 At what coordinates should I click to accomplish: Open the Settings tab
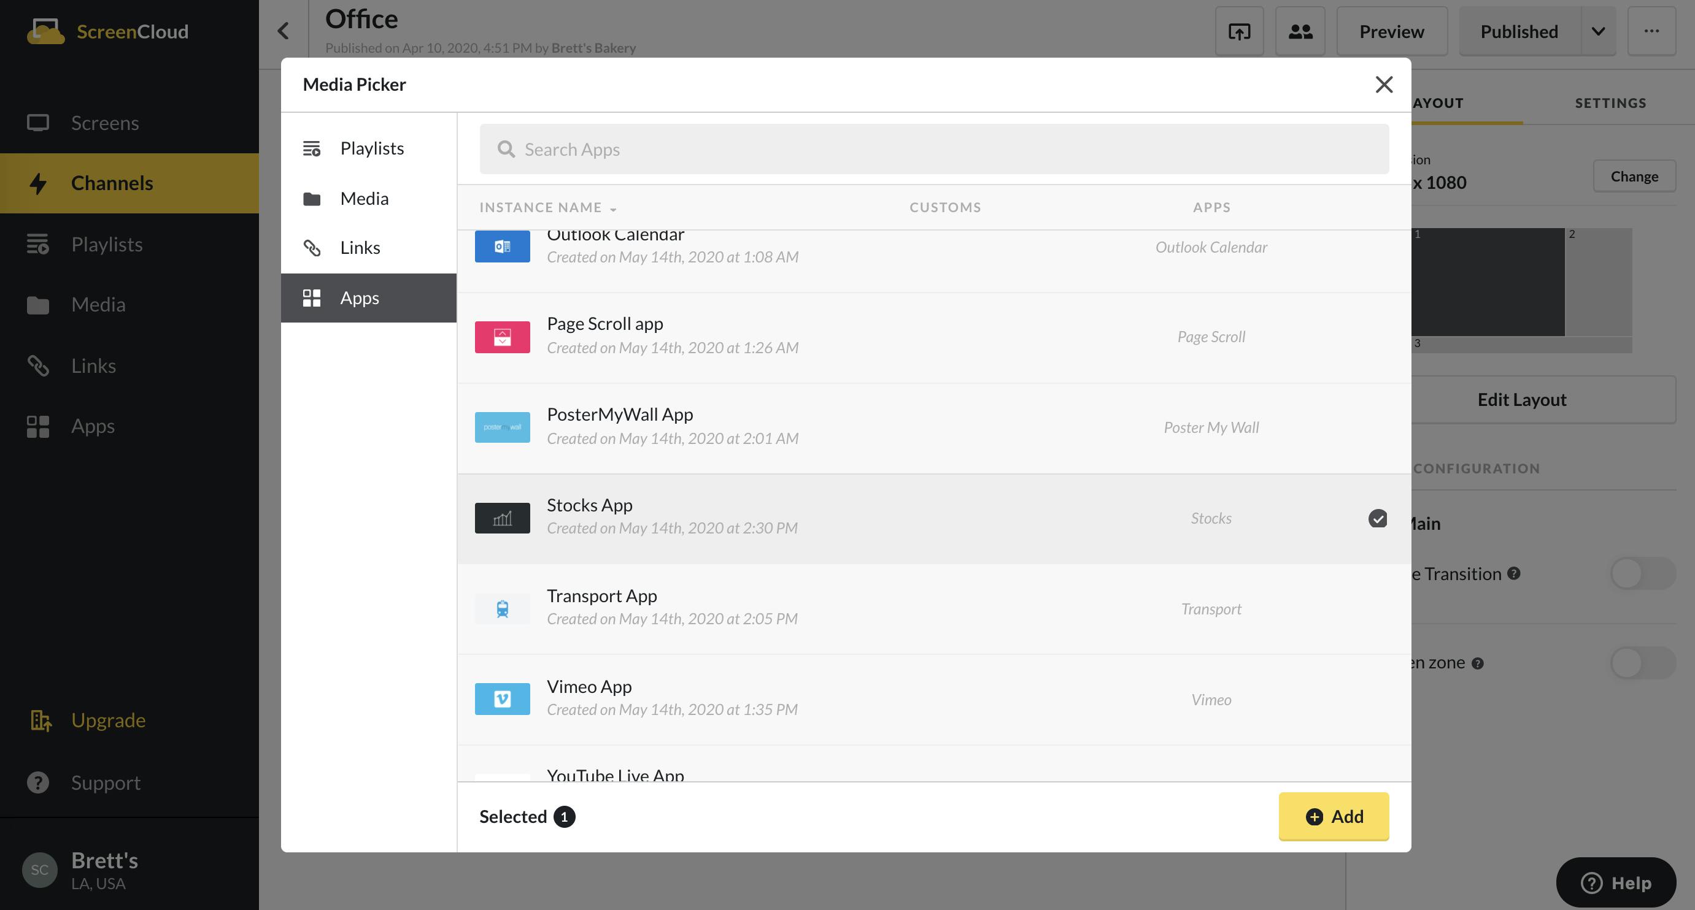(1610, 103)
